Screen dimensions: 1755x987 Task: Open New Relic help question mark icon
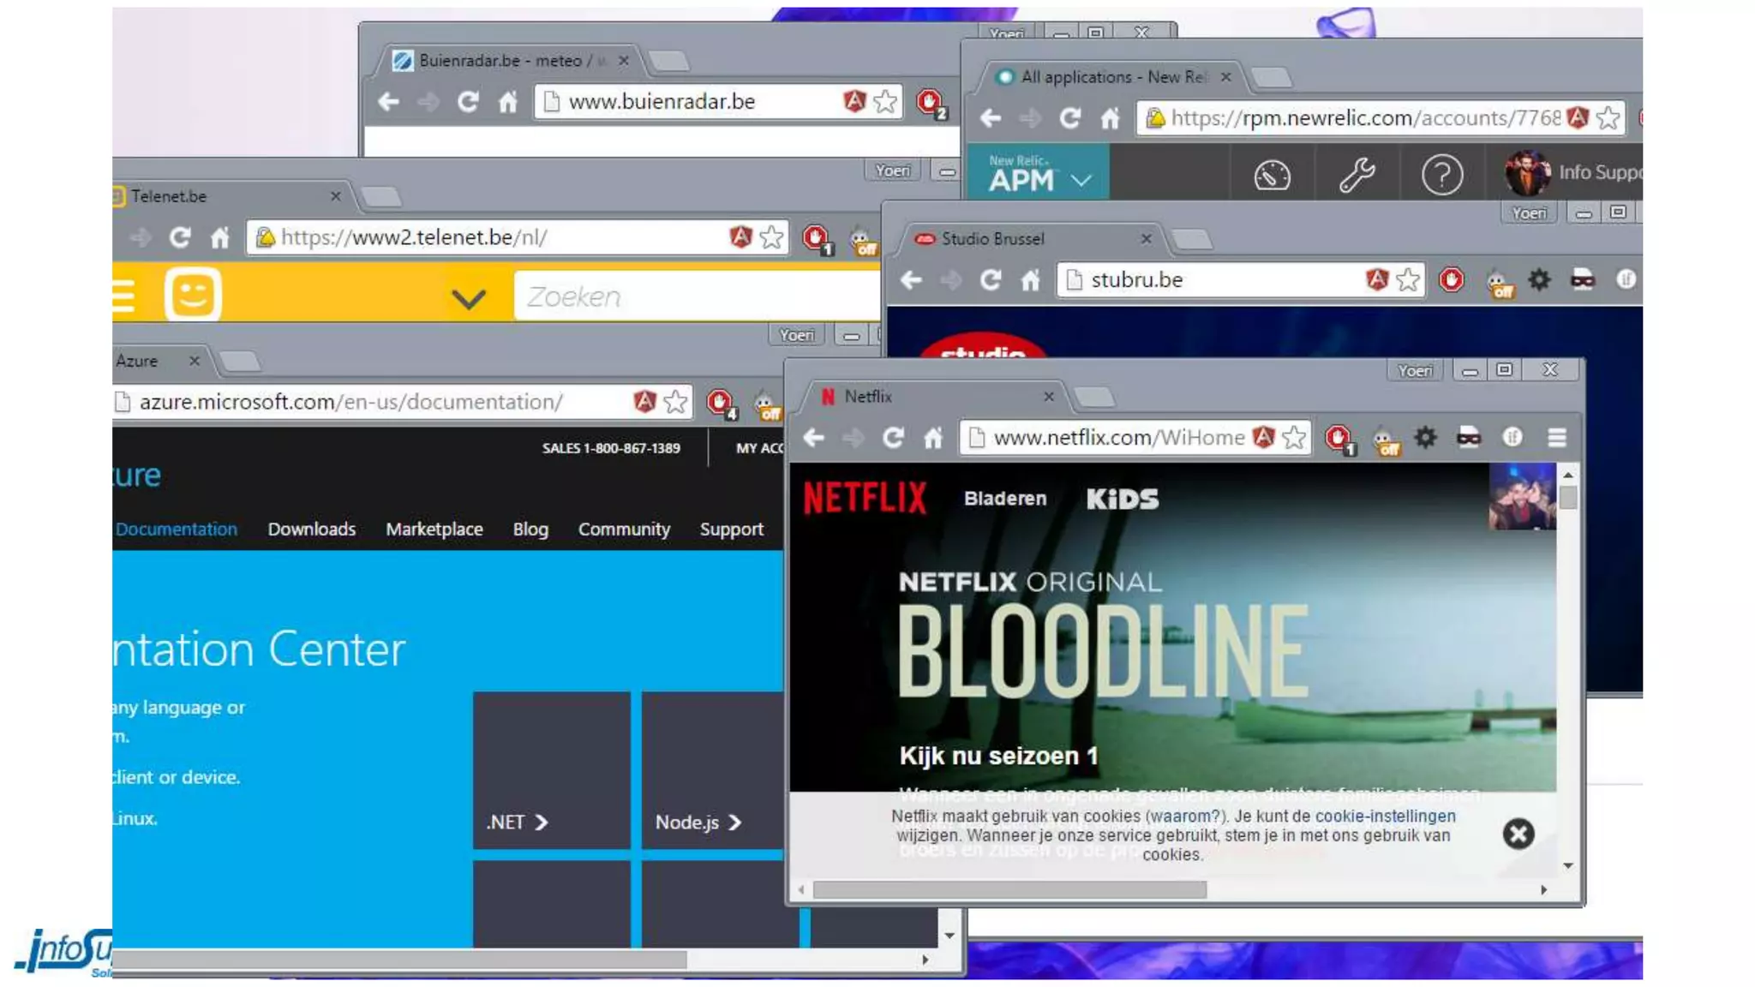coord(1442,175)
